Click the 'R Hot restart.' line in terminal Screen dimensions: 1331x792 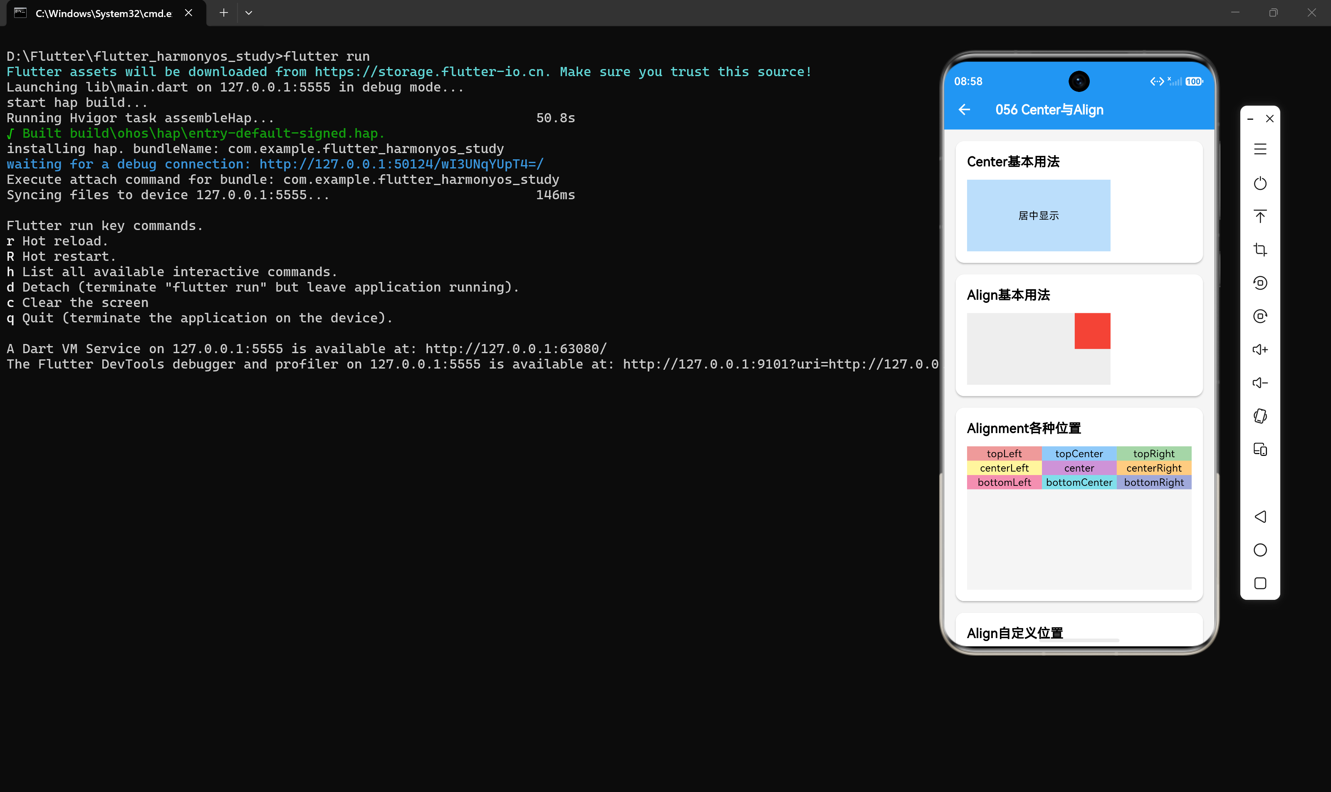(62, 257)
